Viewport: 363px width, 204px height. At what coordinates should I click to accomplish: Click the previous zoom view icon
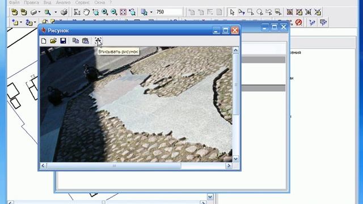[x=132, y=12]
